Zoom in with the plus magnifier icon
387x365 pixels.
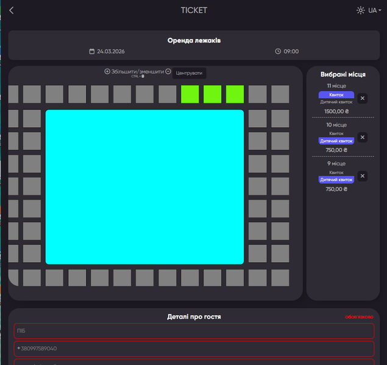pyautogui.click(x=107, y=72)
